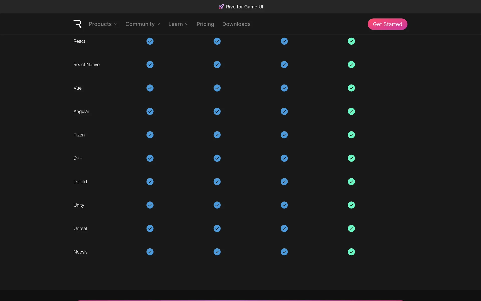Viewport: 481px width, 301px height.
Task: Open the Rive for Game UI banner link
Action: coord(244,7)
